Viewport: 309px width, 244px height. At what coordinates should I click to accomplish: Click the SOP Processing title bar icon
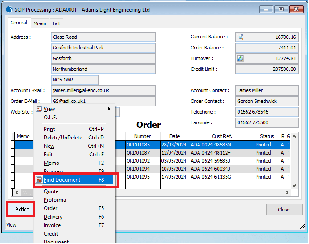(9, 9)
